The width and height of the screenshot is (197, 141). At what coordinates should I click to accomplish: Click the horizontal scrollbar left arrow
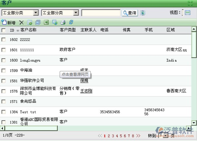[x=2, y=128]
